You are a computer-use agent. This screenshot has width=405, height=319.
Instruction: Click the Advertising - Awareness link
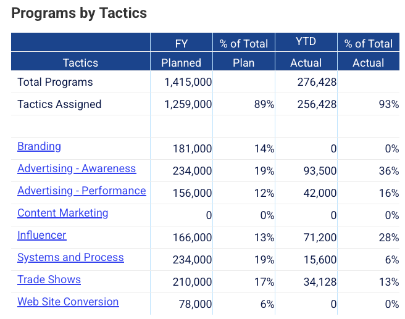77,168
